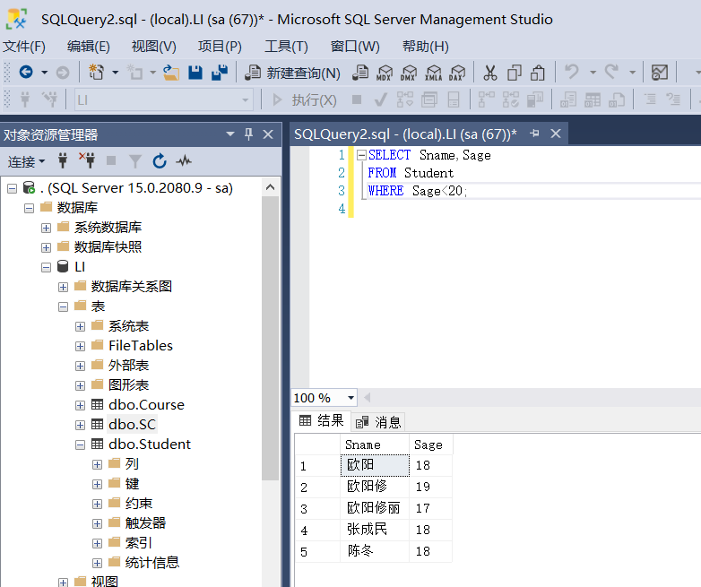Click the DMX query icon
Viewport: 701px width, 587px height.
409,72
